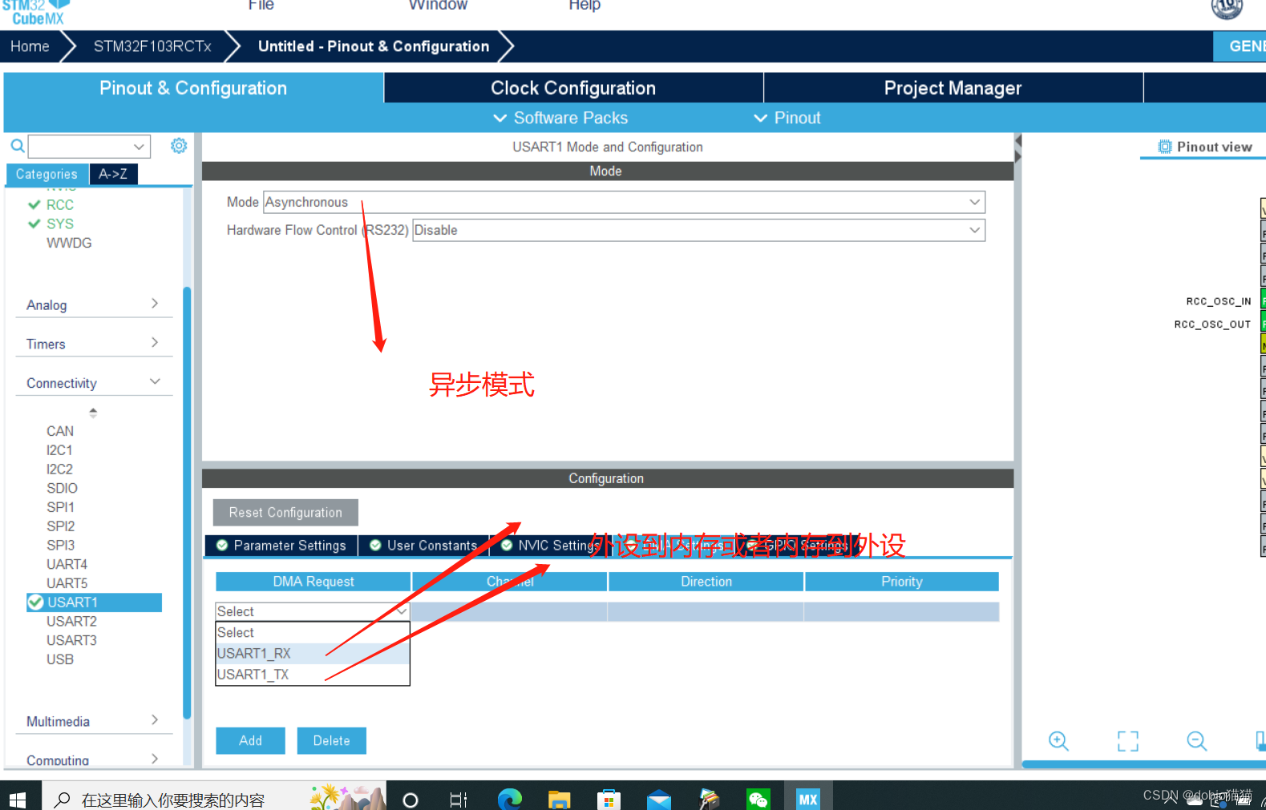1266x810 pixels.
Task: Open User Constants tab
Action: 423,546
